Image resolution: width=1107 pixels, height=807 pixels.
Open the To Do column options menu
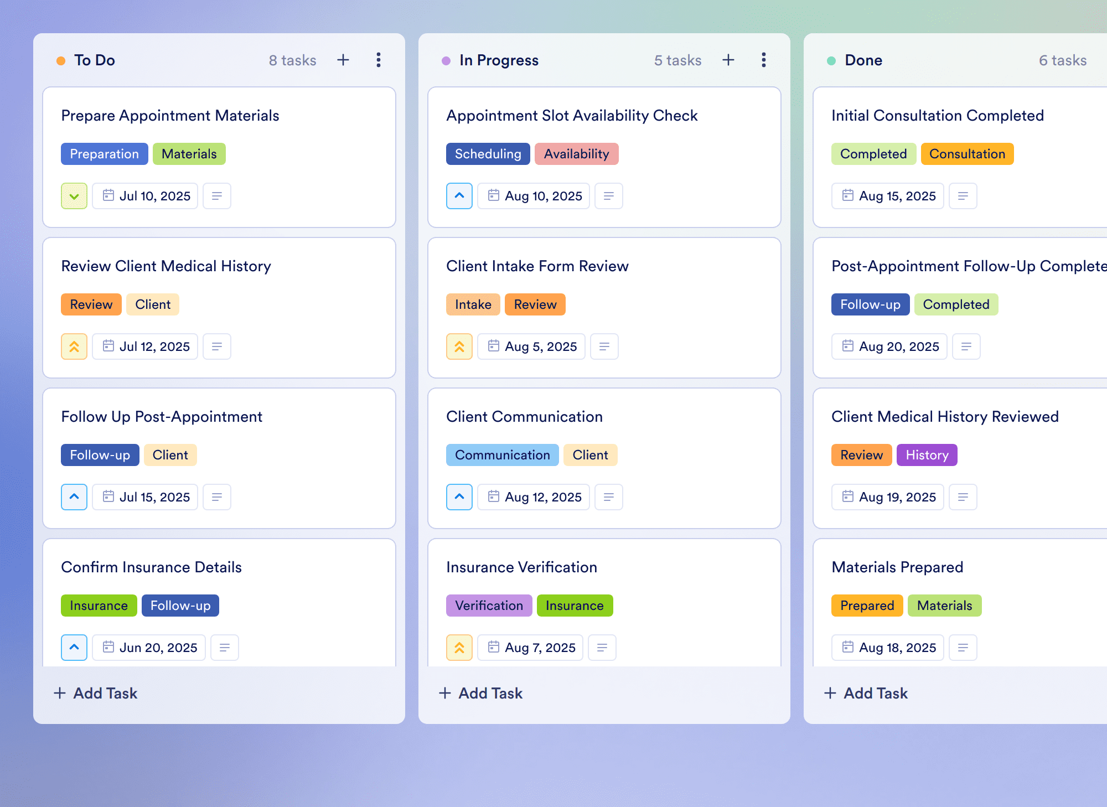coord(379,60)
